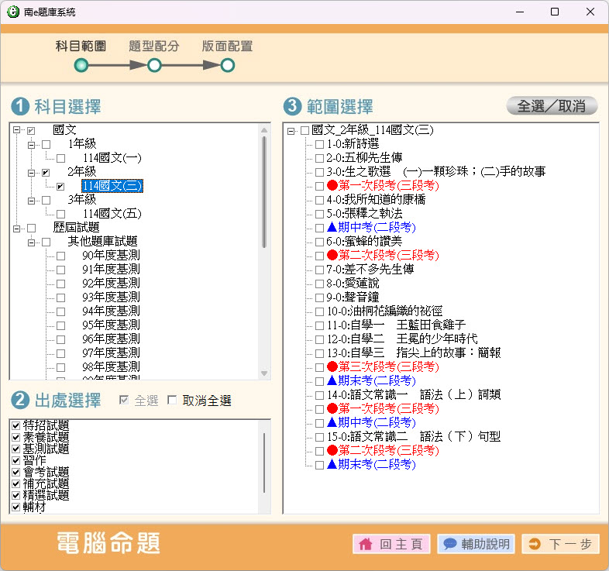Viewport: 609px width, 571px height.
Task: Uncheck the 114國文(三) checkbox
Action: pyautogui.click(x=60, y=187)
